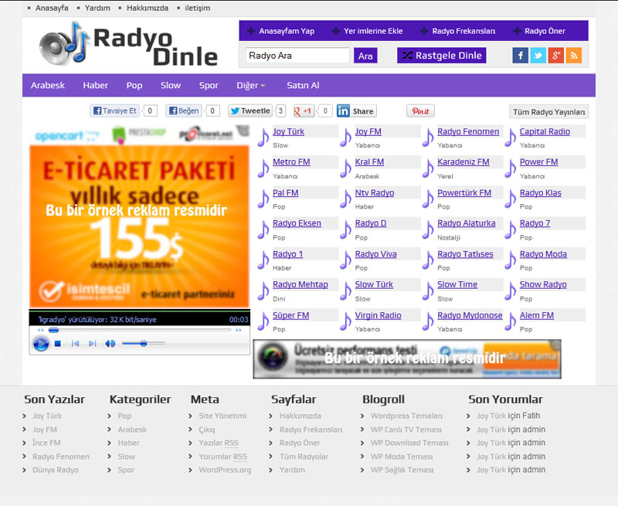This screenshot has height=506, width=618.
Task: Open Tüm Radyo Yayınları button
Action: [x=548, y=112]
